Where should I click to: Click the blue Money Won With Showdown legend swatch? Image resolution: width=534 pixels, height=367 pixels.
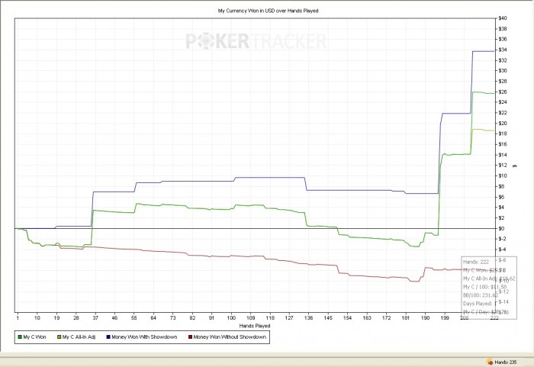108,337
